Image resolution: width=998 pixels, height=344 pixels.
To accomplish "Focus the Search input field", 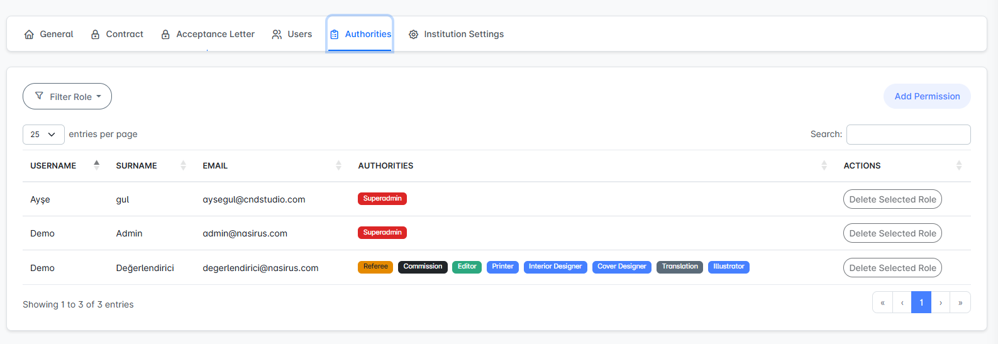I will point(908,135).
